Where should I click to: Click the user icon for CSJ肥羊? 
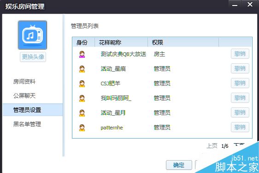(x=82, y=84)
